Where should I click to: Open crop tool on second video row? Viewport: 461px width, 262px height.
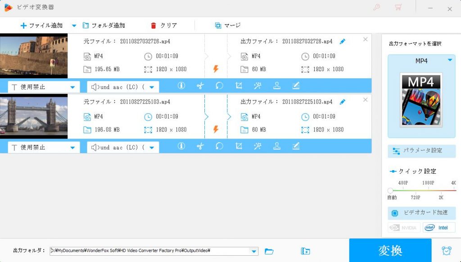point(239,146)
